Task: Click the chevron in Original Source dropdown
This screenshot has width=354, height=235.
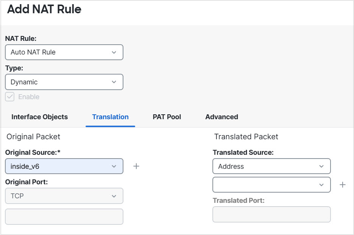Action: click(x=114, y=166)
